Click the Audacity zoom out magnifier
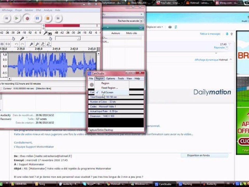Image resolution: width=249 pixels, height=187 pixels. click(x=37, y=44)
